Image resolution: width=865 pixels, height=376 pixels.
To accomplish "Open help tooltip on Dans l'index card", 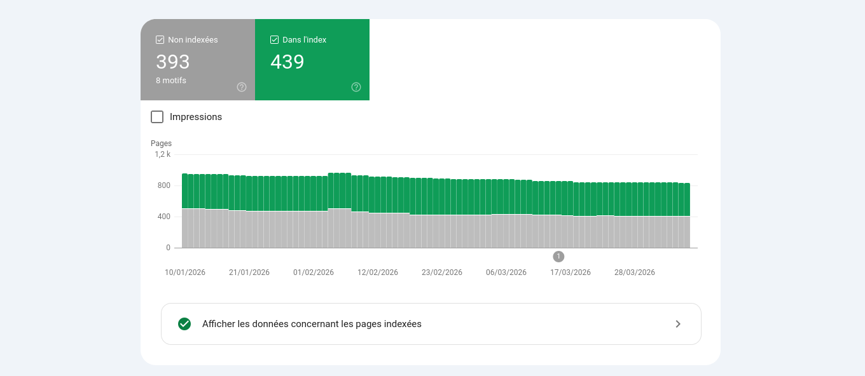I will coord(356,87).
